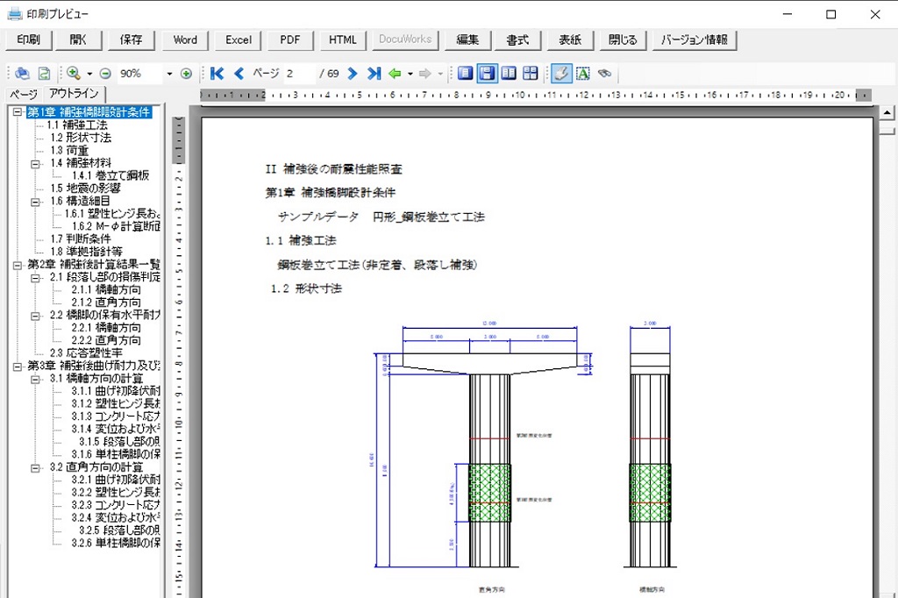Viewport: 898px width, 598px height.
Task: Switch to multi-page thumbnail grid view
Action: (x=531, y=74)
